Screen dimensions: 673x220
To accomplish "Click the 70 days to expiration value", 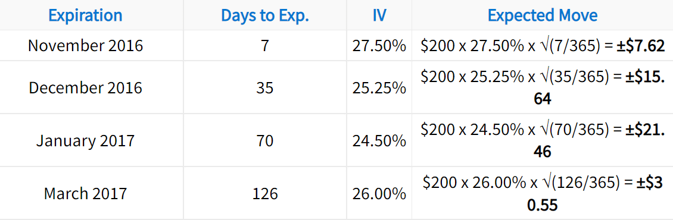I will click(x=265, y=140).
